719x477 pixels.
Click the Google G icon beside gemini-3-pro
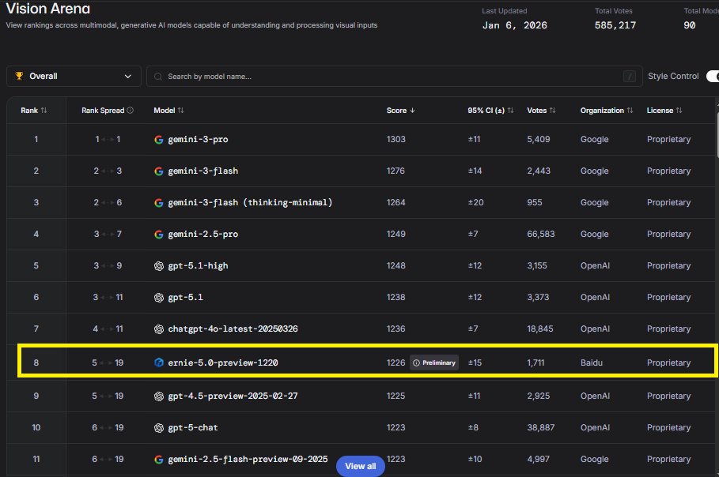coord(158,139)
